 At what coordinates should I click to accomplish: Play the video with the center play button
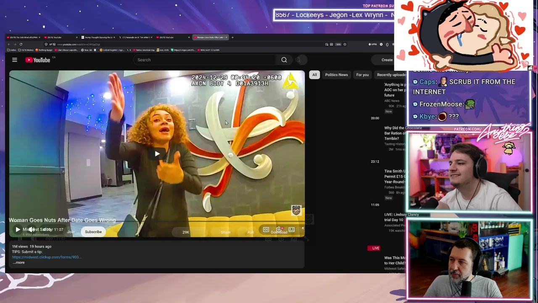coord(157,154)
